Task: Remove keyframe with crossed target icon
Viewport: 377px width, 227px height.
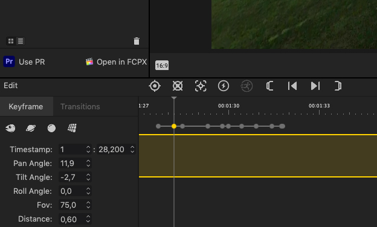Action: coord(178,86)
